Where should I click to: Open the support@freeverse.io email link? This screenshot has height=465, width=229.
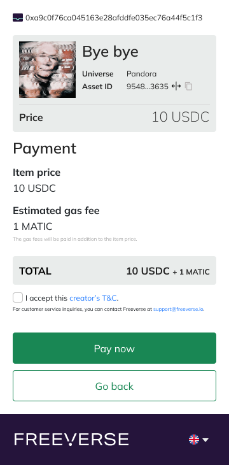178,309
